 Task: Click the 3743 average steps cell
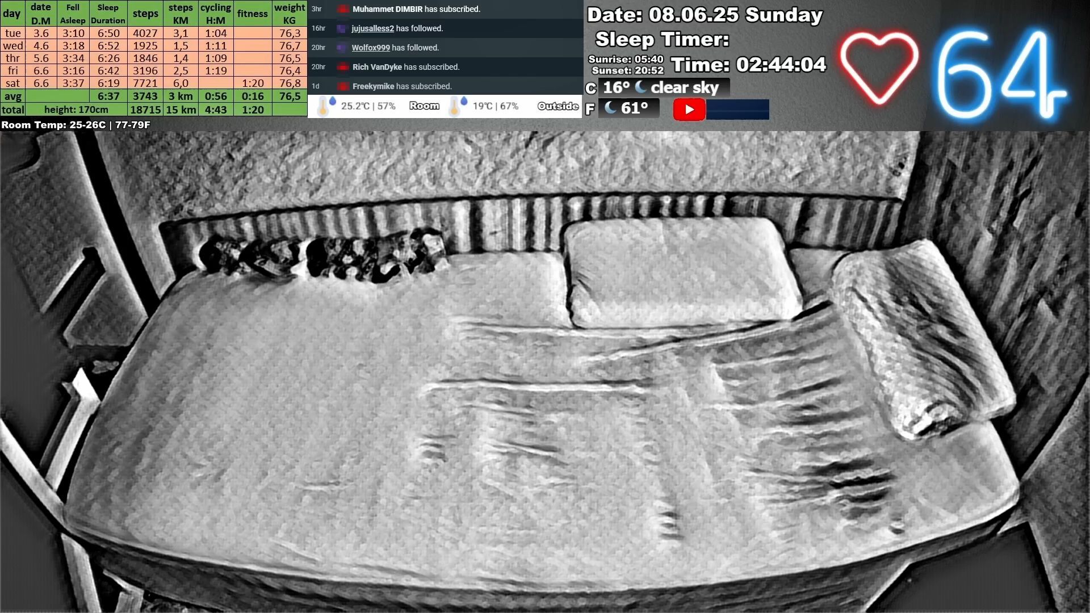(x=145, y=96)
